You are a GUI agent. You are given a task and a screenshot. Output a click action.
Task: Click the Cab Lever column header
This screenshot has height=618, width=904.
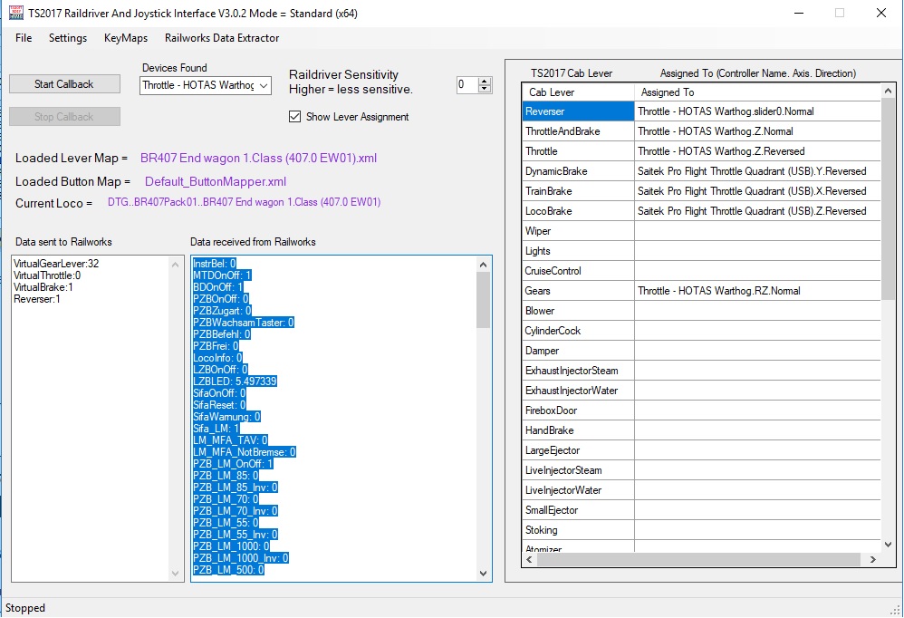click(x=578, y=92)
